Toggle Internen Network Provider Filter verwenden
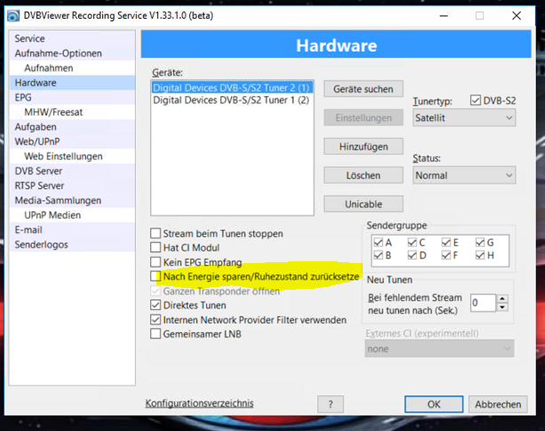 click(x=156, y=320)
